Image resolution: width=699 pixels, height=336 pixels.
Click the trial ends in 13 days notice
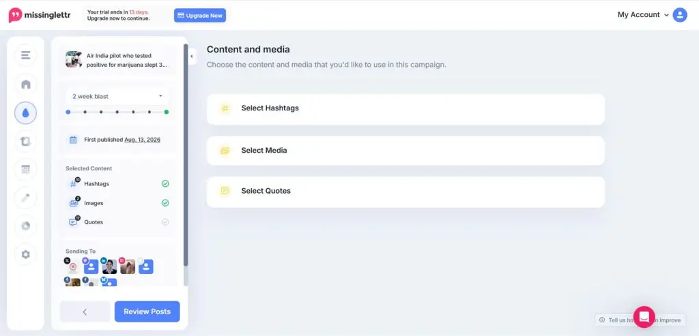pos(119,15)
